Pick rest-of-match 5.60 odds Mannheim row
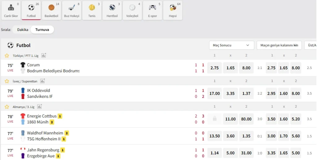 (x=296, y=136)
